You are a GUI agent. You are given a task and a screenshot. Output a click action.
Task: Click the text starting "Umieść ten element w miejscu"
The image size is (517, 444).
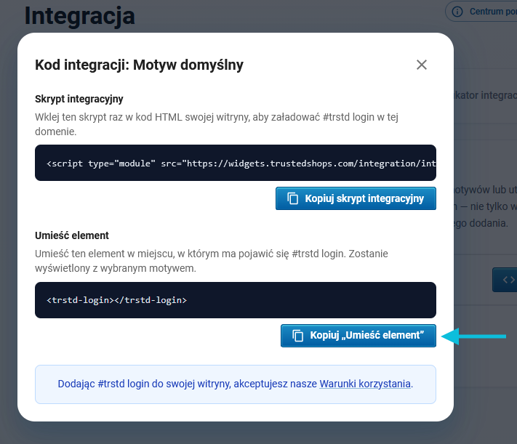[212, 261]
